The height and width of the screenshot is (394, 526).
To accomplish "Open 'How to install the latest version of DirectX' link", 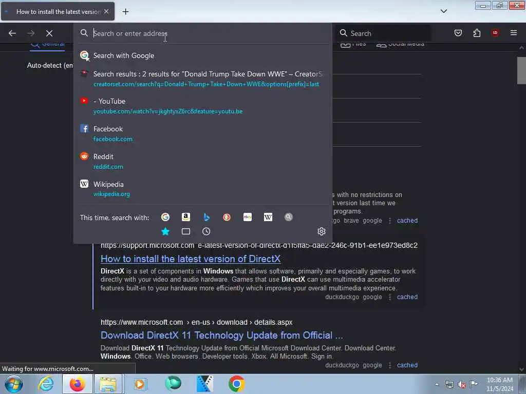I will 191,259.
